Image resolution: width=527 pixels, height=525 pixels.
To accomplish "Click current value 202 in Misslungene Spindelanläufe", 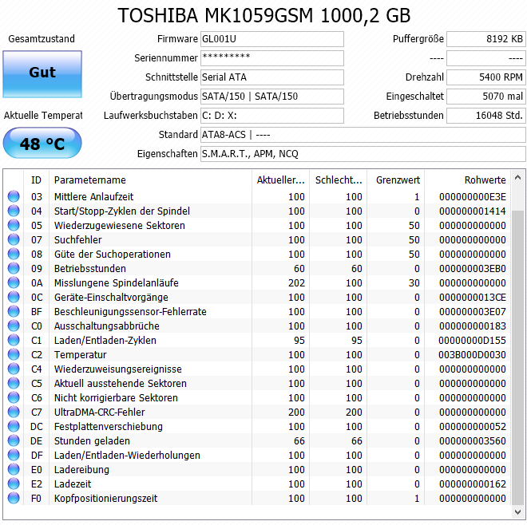I will tap(296, 282).
